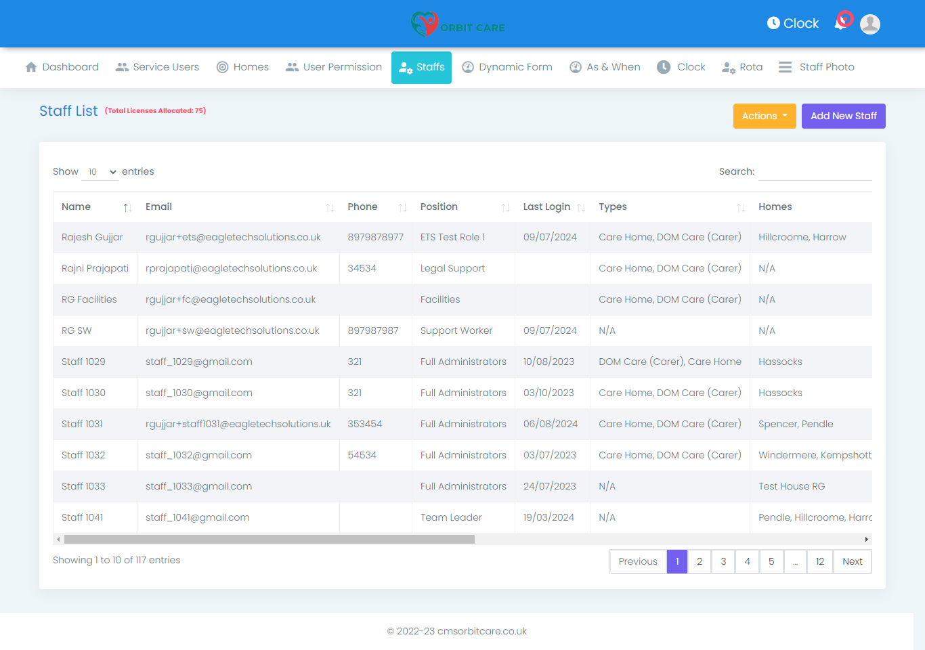Click the Dashboard home icon
This screenshot has width=925, height=650.
click(x=31, y=67)
